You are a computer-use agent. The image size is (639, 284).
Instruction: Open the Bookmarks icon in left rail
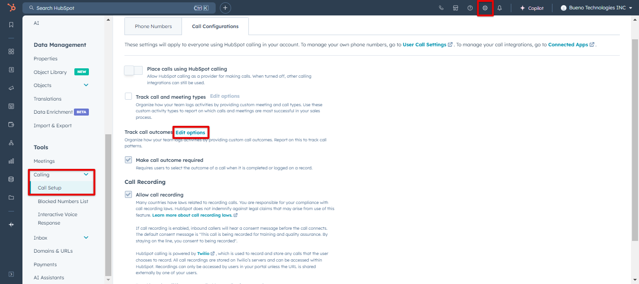pyautogui.click(x=11, y=25)
